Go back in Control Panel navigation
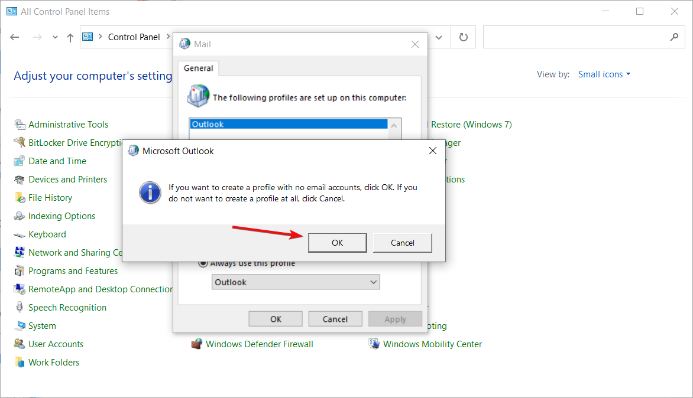The height and width of the screenshot is (398, 693). 15,38
